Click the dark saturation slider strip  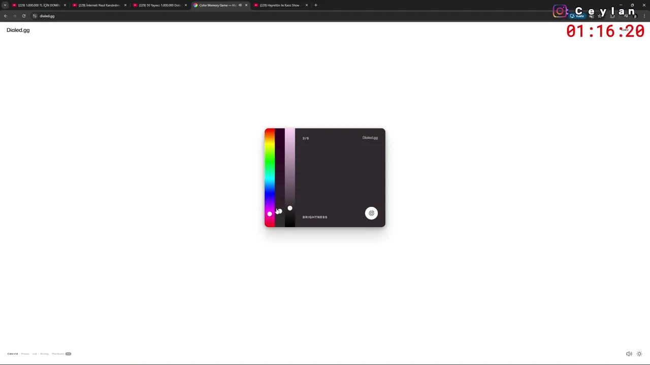(280, 177)
